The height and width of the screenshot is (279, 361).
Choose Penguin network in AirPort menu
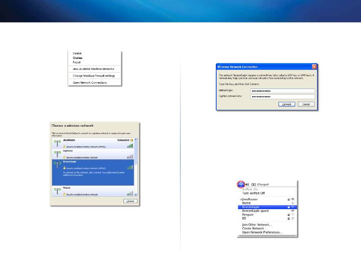267,215
